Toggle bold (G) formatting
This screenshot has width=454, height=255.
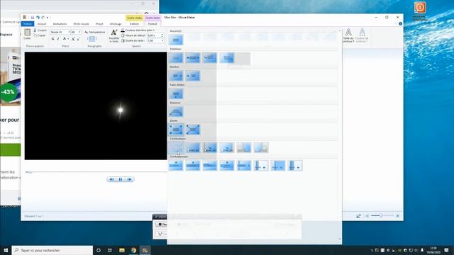point(52,39)
